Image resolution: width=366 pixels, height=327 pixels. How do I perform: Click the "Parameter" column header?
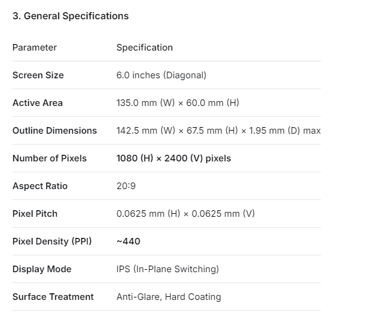coord(34,48)
